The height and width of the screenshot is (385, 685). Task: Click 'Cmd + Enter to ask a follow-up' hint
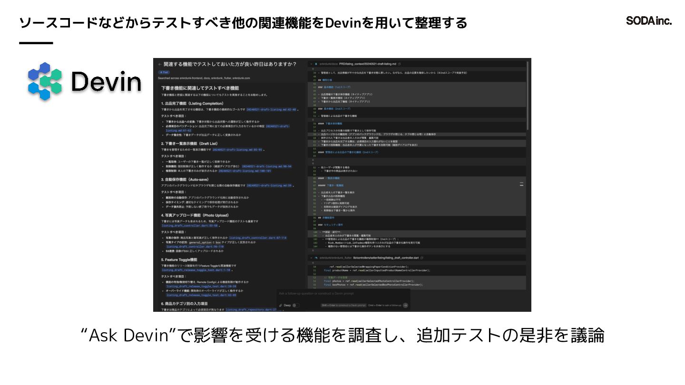385,305
